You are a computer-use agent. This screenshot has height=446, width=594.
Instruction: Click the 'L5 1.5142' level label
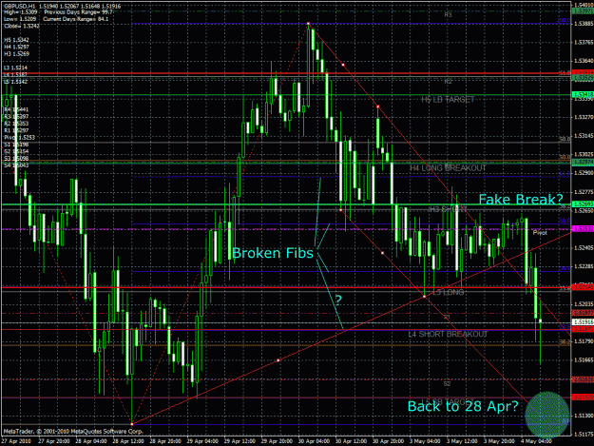pyautogui.click(x=15, y=82)
